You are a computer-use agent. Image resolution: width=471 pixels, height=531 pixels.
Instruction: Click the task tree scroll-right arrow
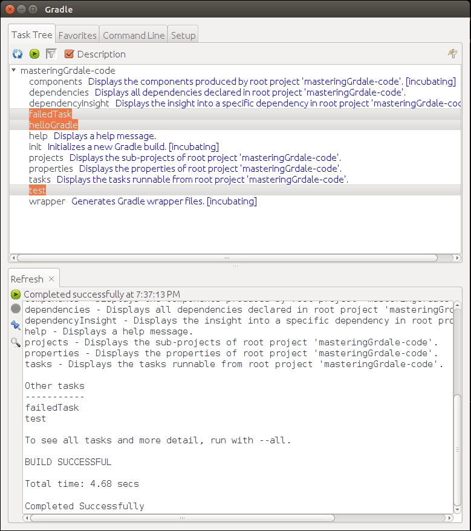click(x=458, y=258)
